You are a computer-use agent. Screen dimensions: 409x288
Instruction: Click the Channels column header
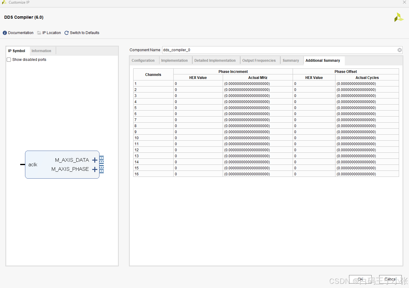point(153,75)
